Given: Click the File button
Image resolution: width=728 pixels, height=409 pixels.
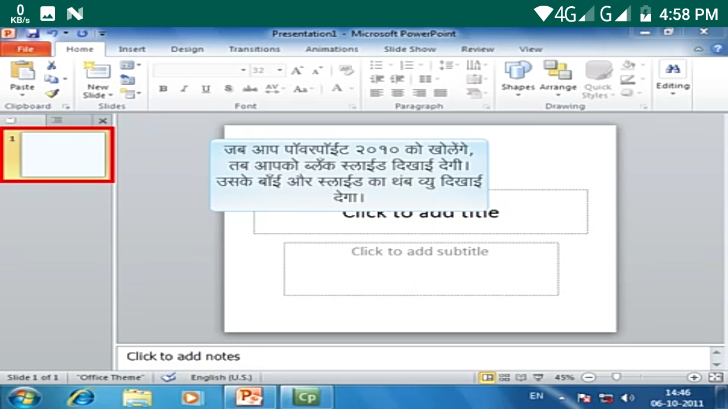Looking at the screenshot, I should (x=26, y=49).
